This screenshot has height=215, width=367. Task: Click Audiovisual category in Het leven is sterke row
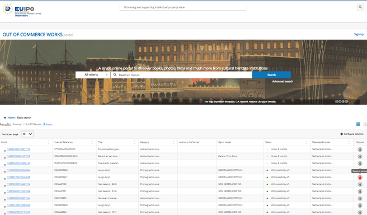[x=150, y=198]
